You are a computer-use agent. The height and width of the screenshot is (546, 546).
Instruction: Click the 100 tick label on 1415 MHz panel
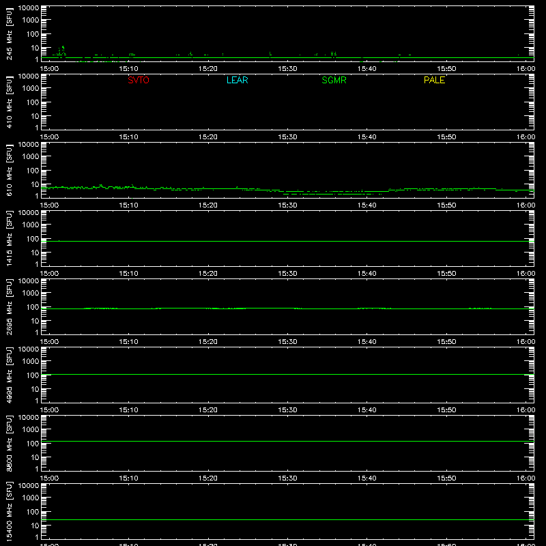tap(33, 239)
